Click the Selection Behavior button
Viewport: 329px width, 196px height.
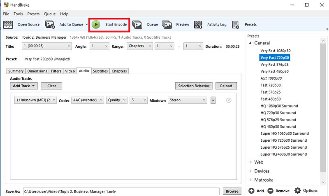click(194, 86)
